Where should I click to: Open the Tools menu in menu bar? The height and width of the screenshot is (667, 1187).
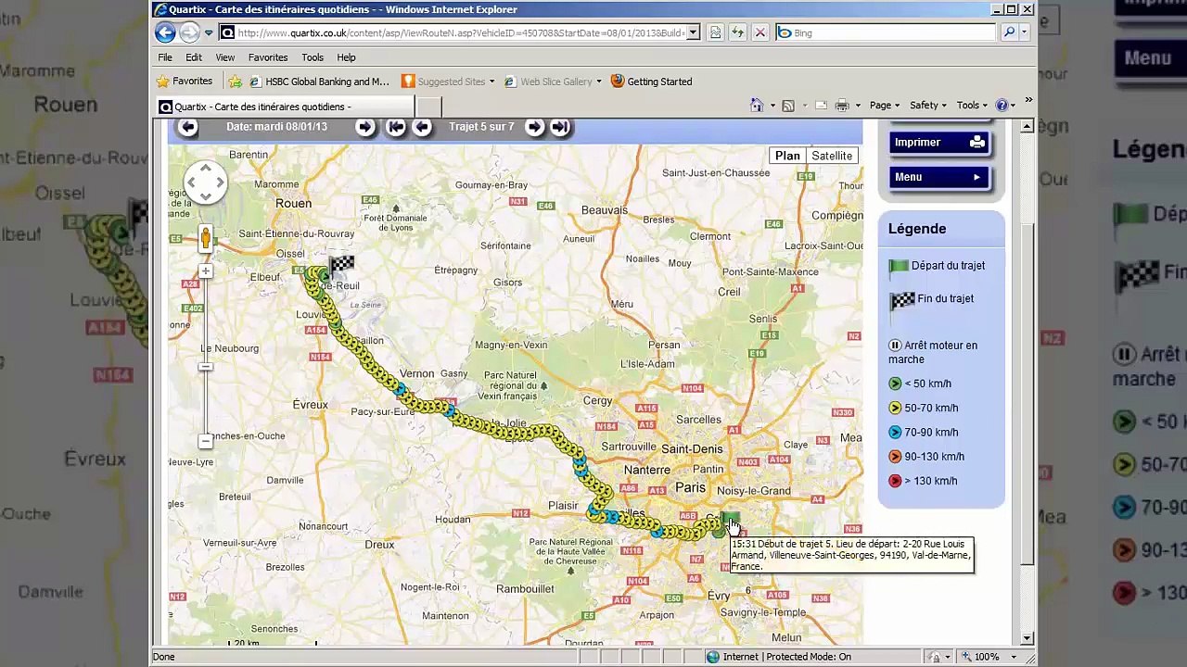coord(313,57)
